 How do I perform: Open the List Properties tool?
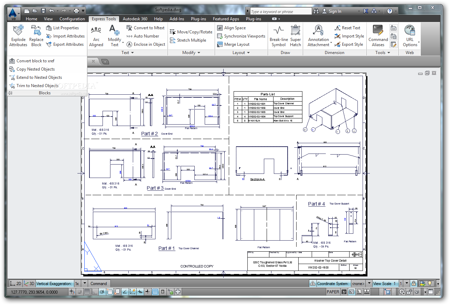(62, 28)
